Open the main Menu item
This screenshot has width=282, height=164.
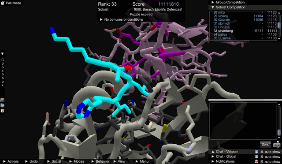pyautogui.click(x=142, y=161)
